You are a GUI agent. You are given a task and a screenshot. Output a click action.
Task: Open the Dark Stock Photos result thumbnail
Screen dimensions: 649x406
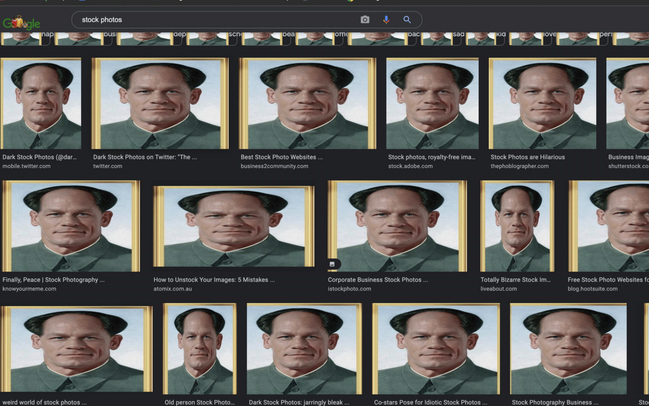[41, 103]
